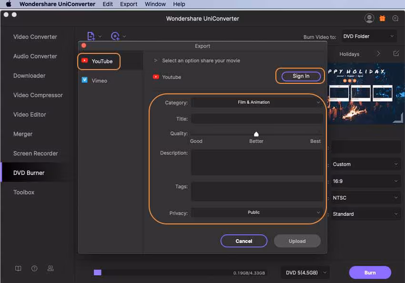The image size is (405, 283).
Task: Set Quality to Best on slider
Action: 315,141
